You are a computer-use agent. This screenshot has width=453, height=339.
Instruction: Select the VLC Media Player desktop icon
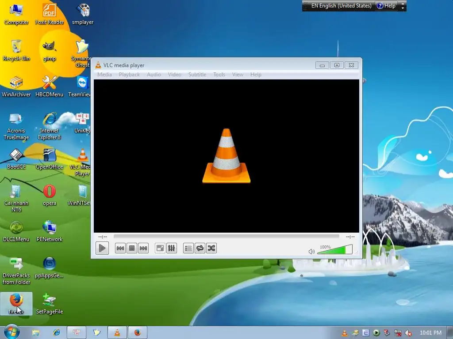(x=81, y=162)
